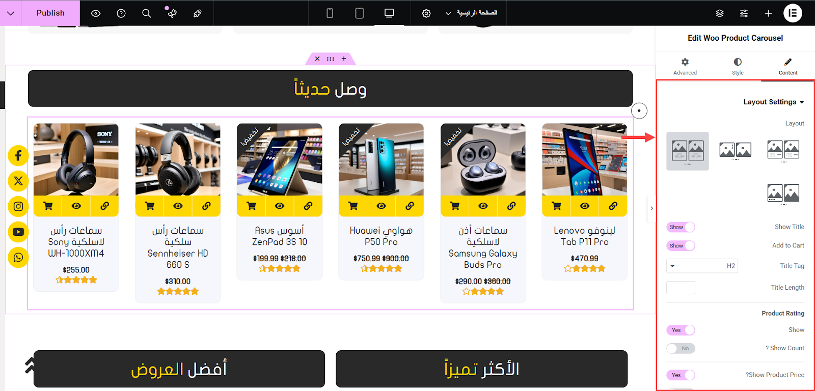This screenshot has height=391, width=815.
Task: Click the Title Length input field
Action: pyautogui.click(x=681, y=288)
